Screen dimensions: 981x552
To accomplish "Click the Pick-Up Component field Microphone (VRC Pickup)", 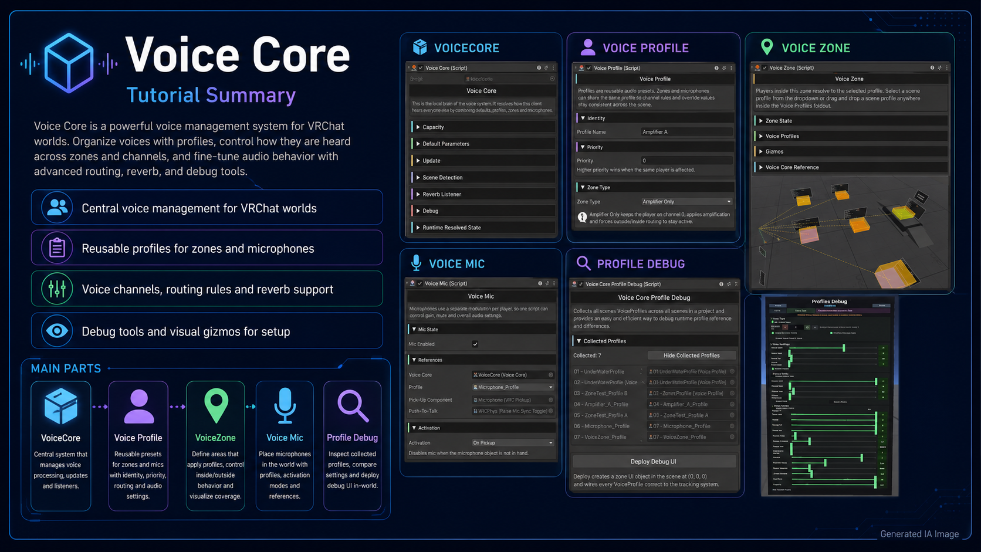I will pos(513,400).
